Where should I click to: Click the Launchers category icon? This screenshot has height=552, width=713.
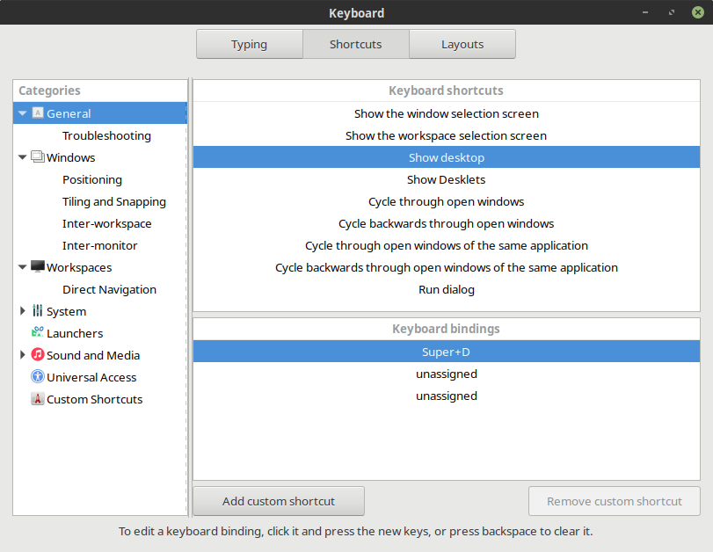pyautogui.click(x=36, y=333)
